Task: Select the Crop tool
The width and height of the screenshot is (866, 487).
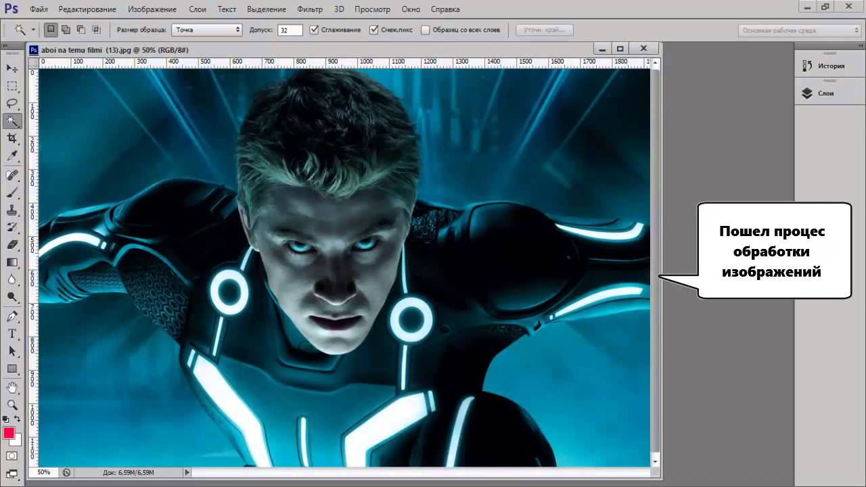Action: tap(12, 139)
